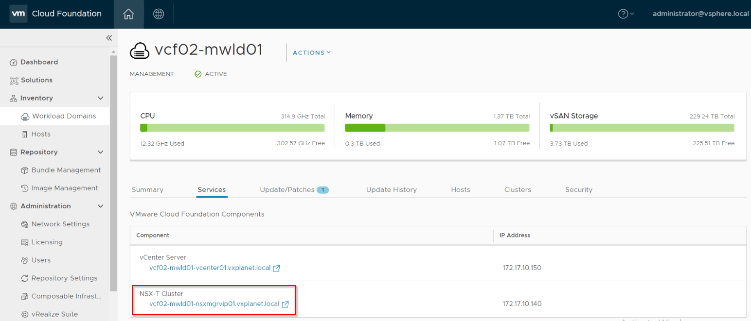The image size is (751, 321).
Task: Click the Composable Infrastructure icon
Action: (x=25, y=296)
